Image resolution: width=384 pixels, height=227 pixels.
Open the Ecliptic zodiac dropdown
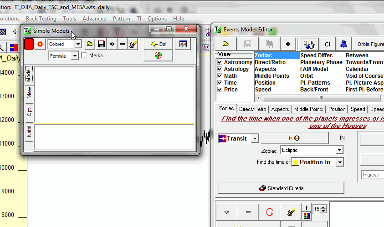point(339,150)
